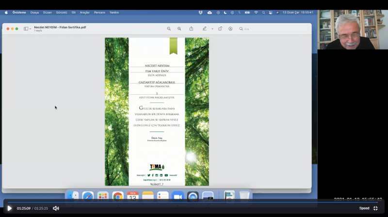
Task: Select the Markup pen tool
Action: pos(205,29)
